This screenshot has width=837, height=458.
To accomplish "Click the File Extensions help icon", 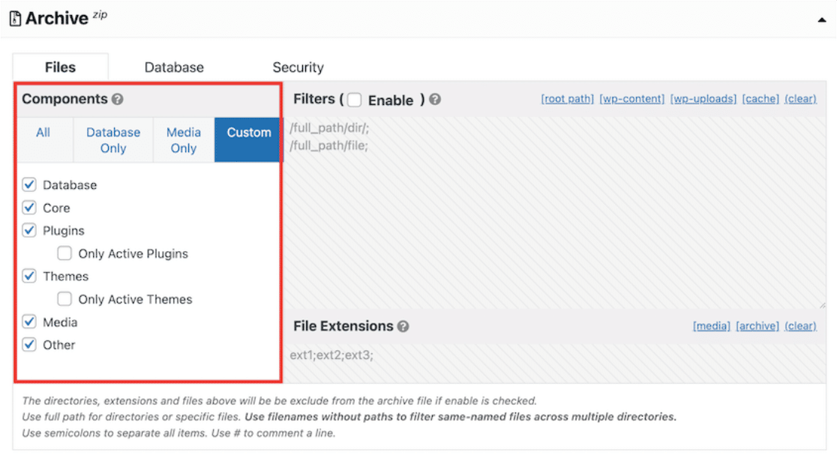I will 403,326.
